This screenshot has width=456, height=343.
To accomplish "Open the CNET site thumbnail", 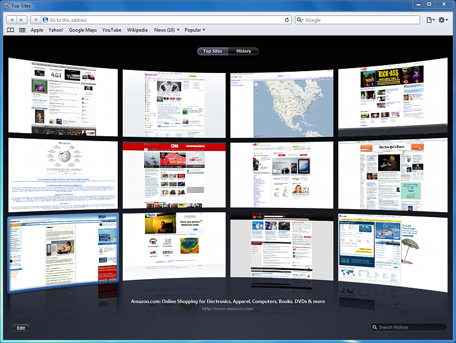I will 282,246.
